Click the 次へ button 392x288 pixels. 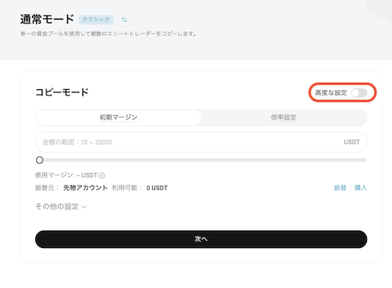[x=201, y=239]
